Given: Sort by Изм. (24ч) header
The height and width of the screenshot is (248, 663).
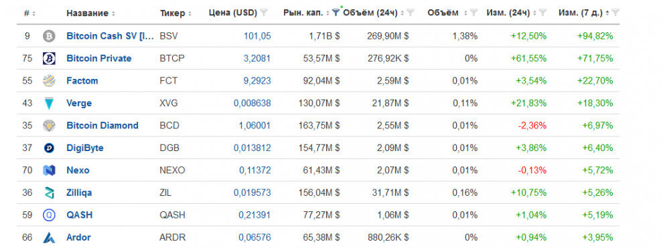Looking at the screenshot, I should [512, 13].
